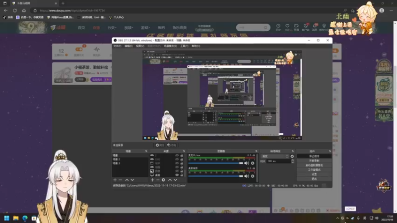Toggle visibility eye of first source row

click(177, 155)
